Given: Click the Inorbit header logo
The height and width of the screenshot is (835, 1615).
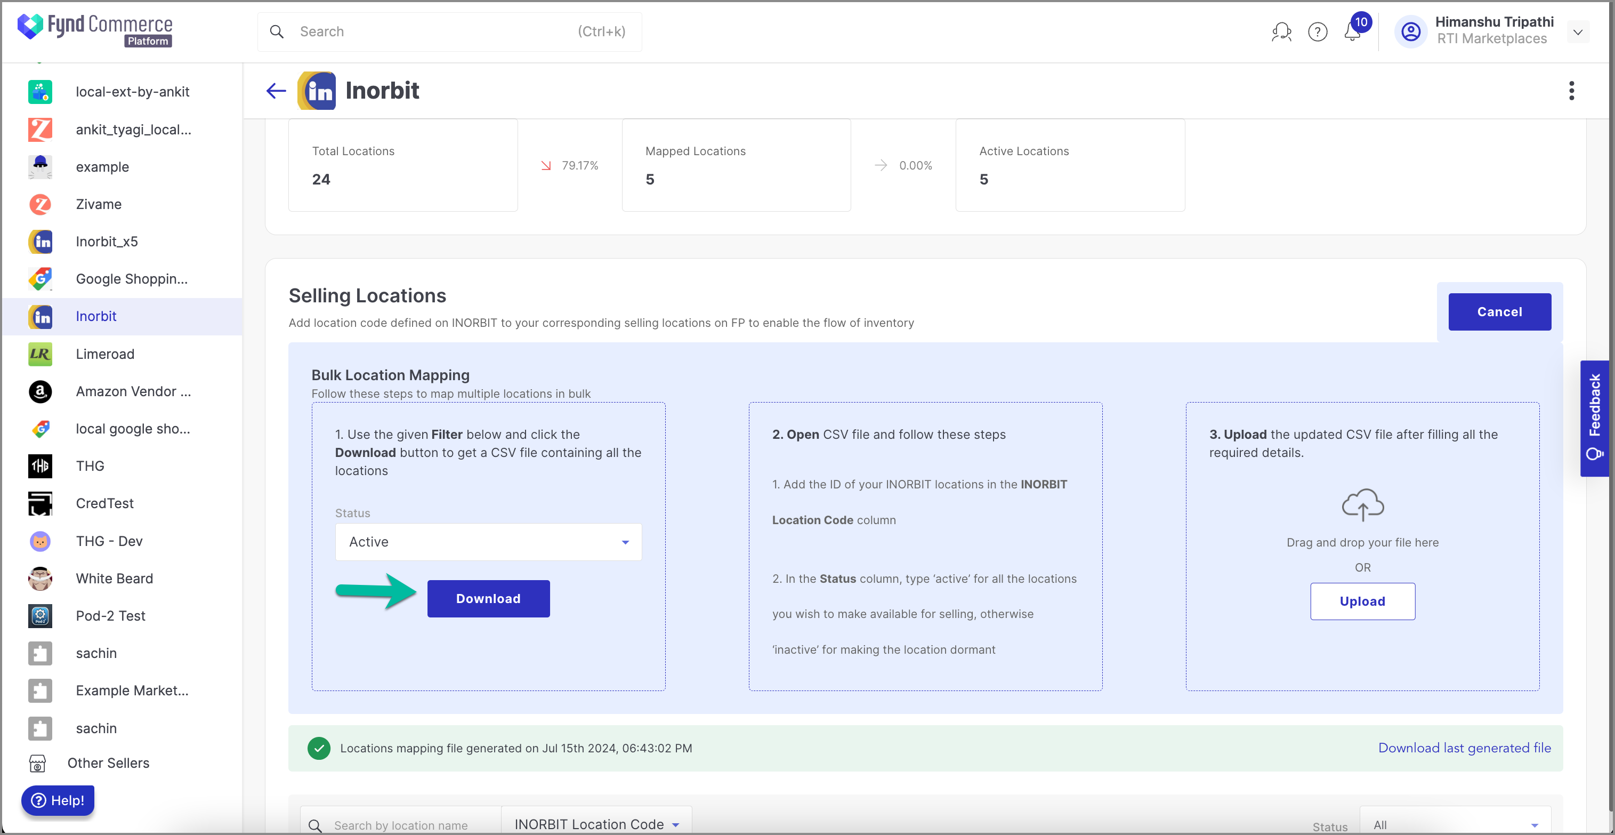Looking at the screenshot, I should tap(317, 91).
